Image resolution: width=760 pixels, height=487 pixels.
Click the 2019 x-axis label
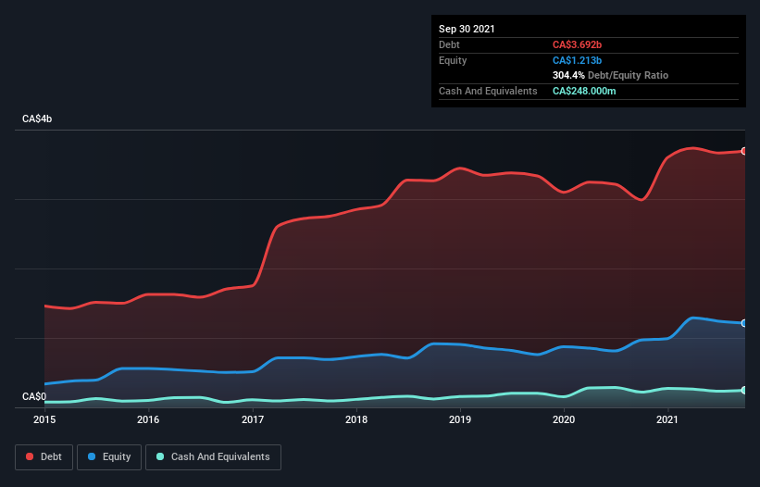coord(460,419)
